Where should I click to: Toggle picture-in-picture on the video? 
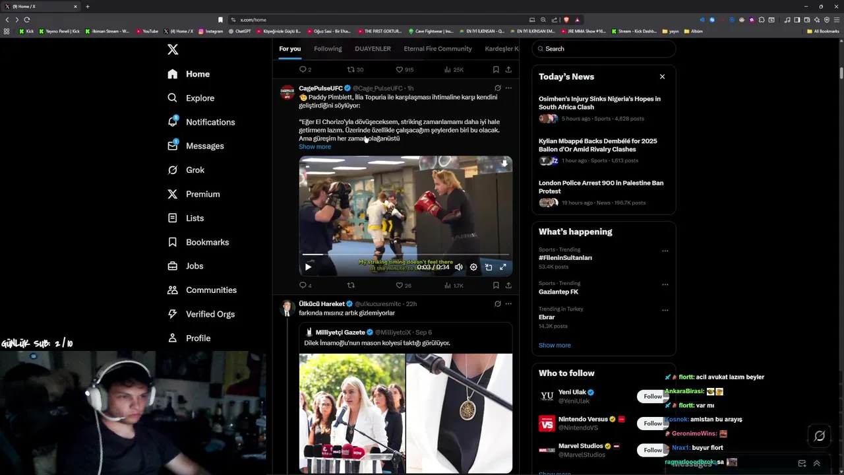click(489, 267)
